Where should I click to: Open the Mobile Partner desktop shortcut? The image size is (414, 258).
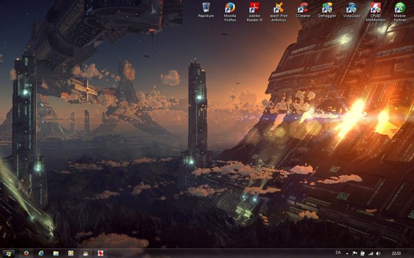400,8
